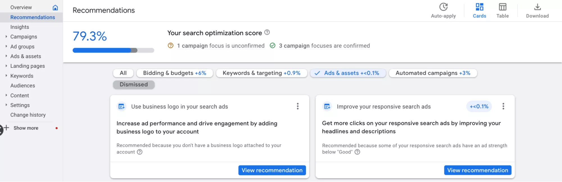Expand the Campaigns sidebar section
The height and width of the screenshot is (182, 562).
[x=6, y=37]
